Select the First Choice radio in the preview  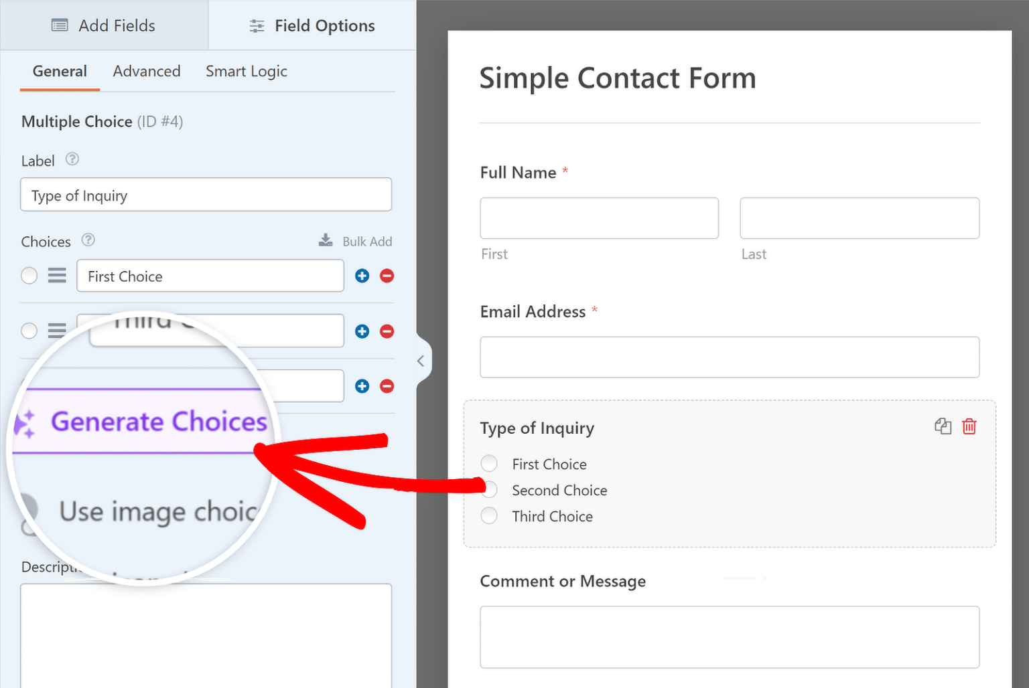(489, 463)
